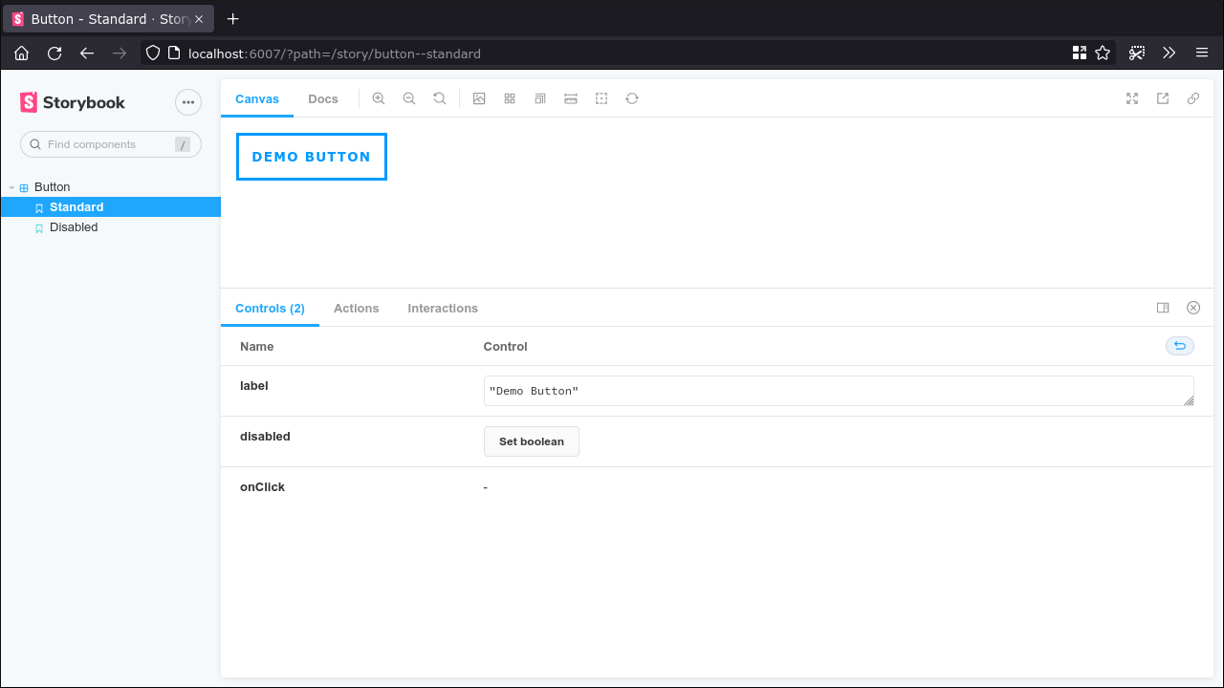Screen dimensions: 1224x688
Task: Click the zoom out magnifier icon
Action: (x=409, y=98)
